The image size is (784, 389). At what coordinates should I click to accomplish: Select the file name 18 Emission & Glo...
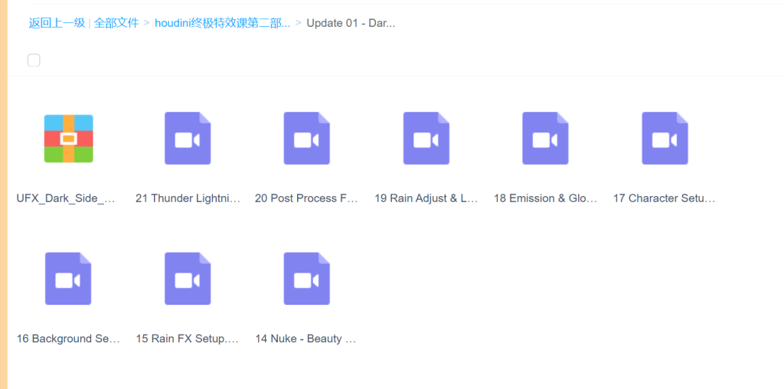545,198
